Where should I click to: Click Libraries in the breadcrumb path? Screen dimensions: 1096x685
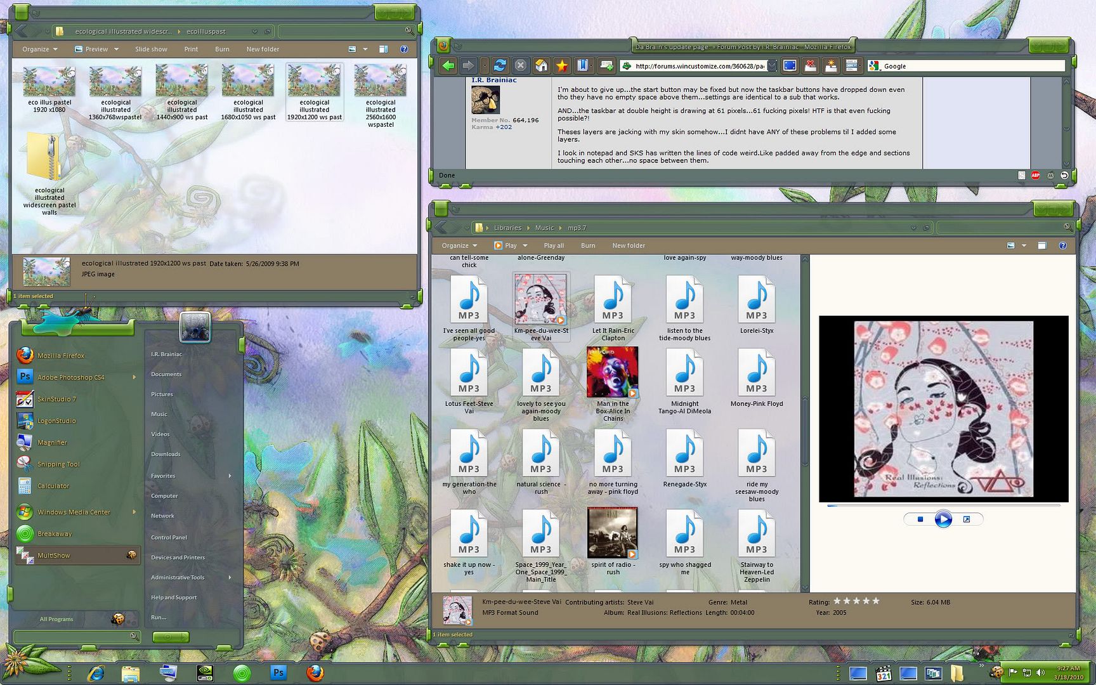[507, 228]
